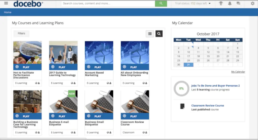258x140 pixels.
Task: Open the Filters dropdown
Action: [21, 33]
